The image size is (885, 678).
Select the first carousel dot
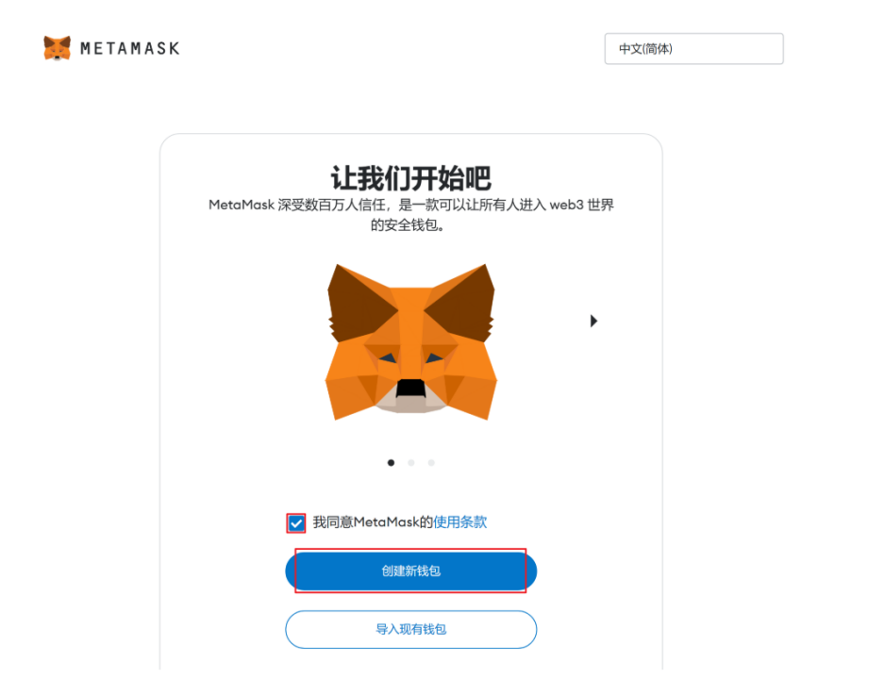[392, 462]
